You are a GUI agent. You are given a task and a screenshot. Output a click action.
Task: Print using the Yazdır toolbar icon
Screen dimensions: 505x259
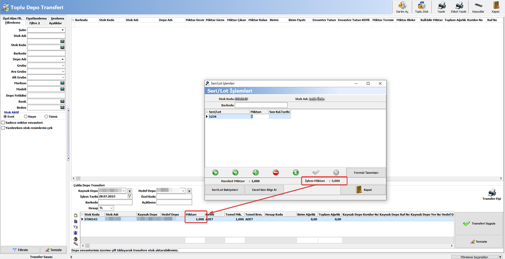(441, 7)
